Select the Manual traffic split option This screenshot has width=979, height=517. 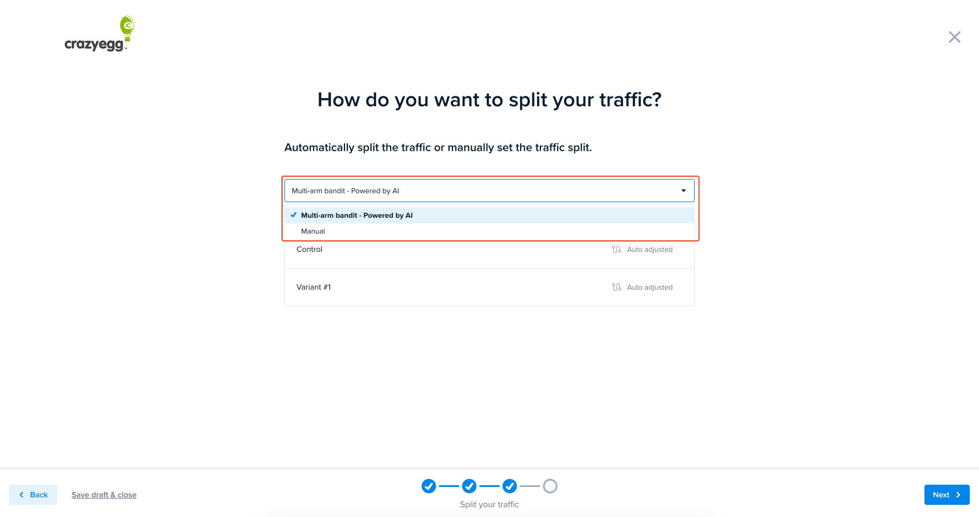(x=489, y=231)
